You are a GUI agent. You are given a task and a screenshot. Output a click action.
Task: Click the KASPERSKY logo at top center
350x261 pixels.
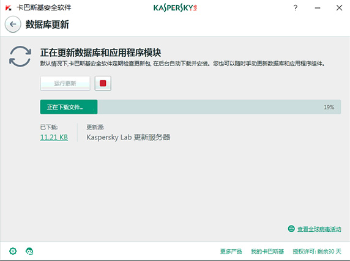[175, 8]
